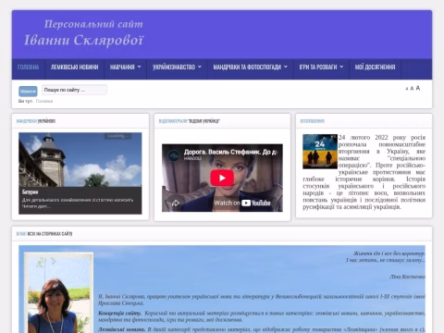Screen dimensions: 444x333
Task: Click Watch on YouTube link
Action: pyautogui.click(x=242, y=203)
